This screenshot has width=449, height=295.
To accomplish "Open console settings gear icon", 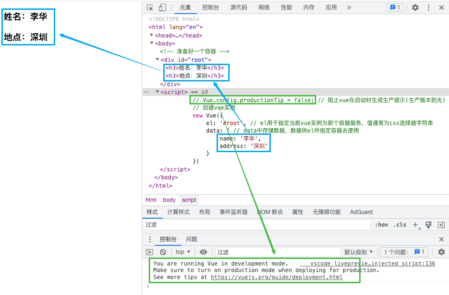I will click(x=441, y=252).
